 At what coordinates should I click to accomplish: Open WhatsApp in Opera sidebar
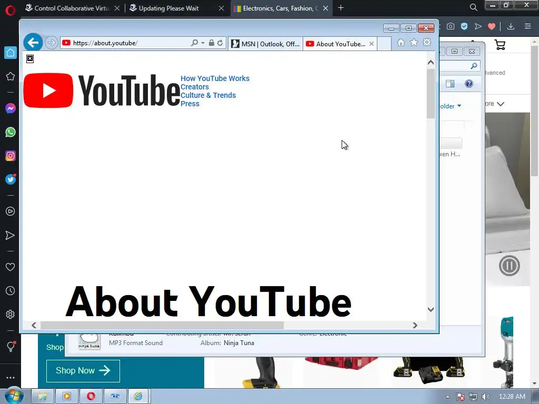point(11,132)
